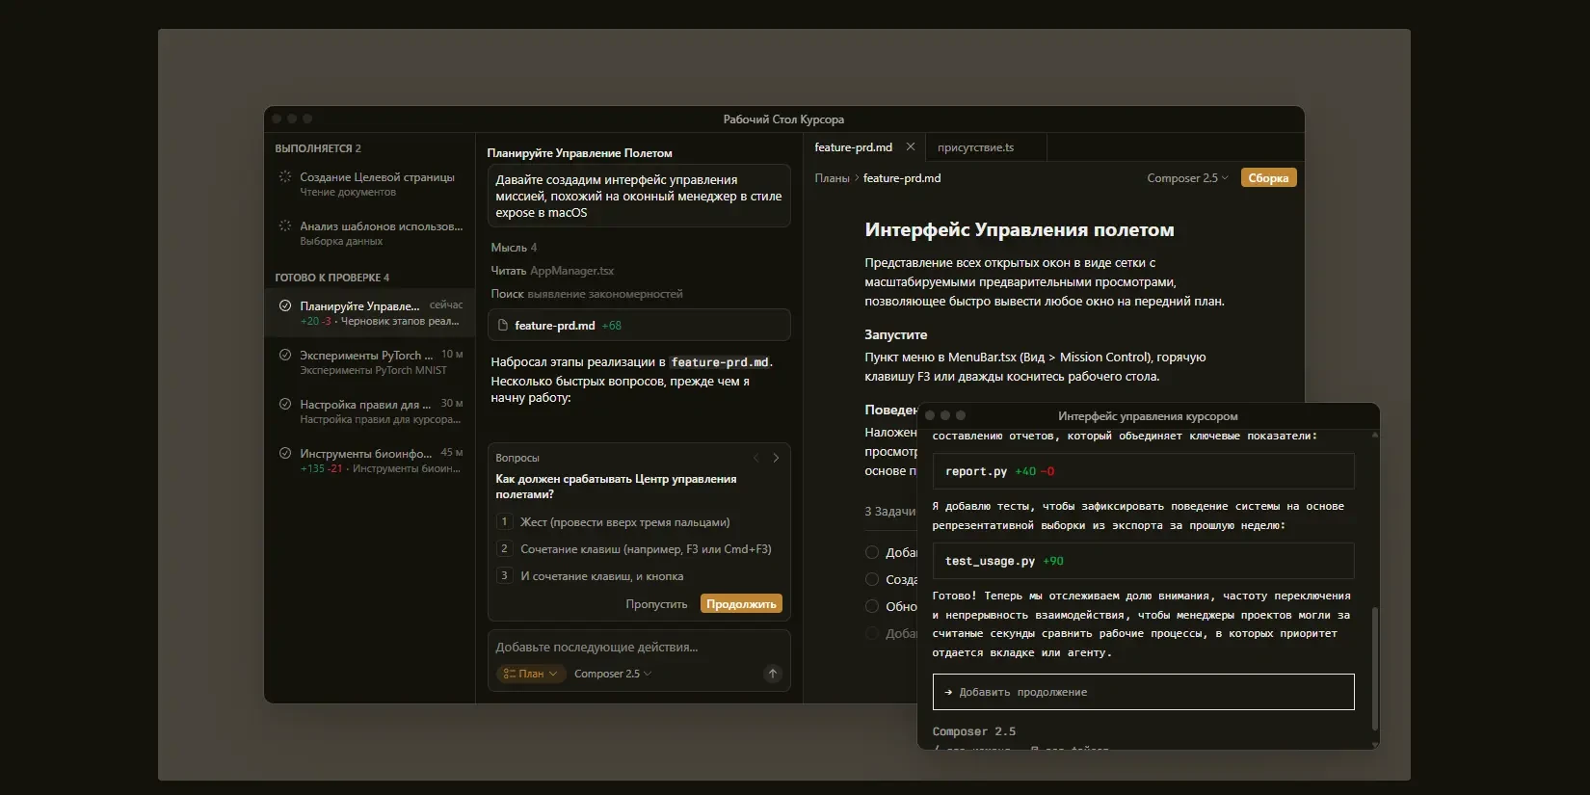Screen dimensions: 1590x795
Task: Collapse the ВЫПОЛНЯЕТСЯ 2 section header
Action: (318, 148)
